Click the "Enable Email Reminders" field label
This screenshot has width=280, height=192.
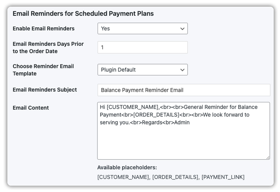(43, 28)
